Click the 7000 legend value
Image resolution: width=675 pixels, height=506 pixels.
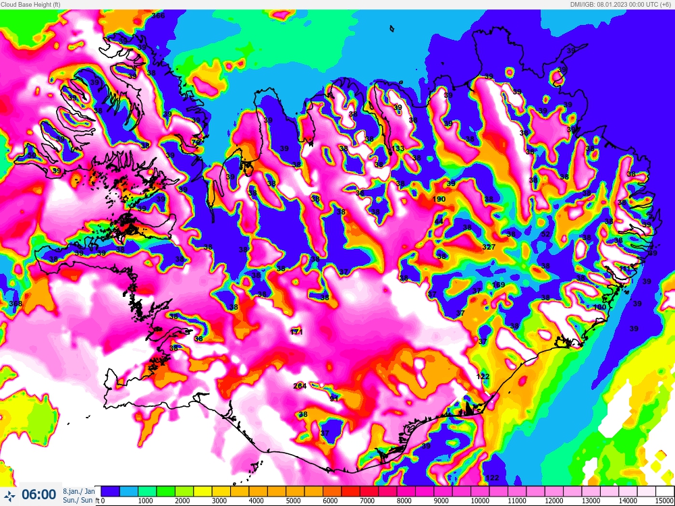(x=368, y=501)
